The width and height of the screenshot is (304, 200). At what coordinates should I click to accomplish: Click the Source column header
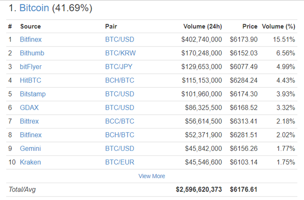(30, 26)
